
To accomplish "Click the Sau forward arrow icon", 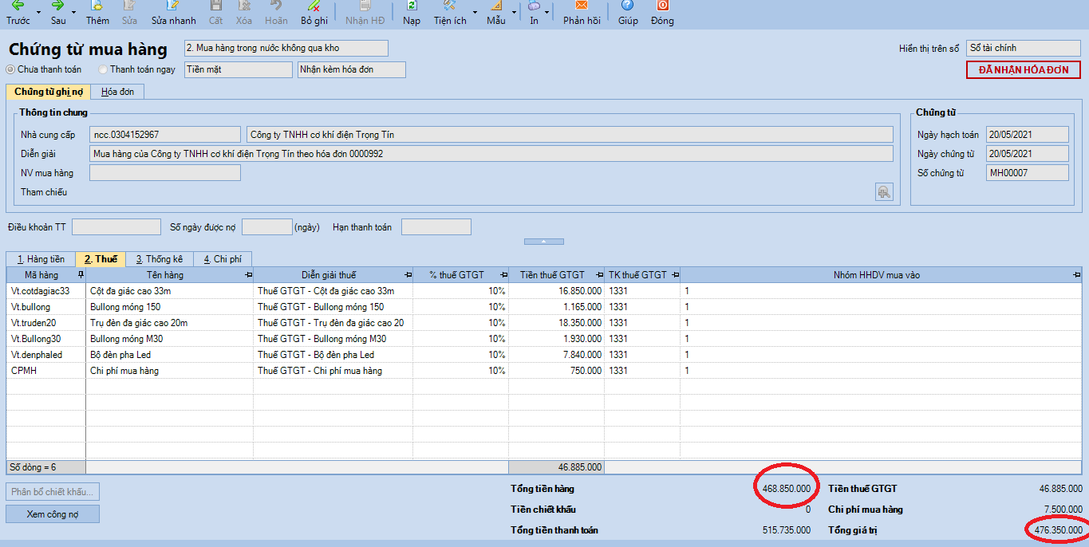I will pos(58,6).
